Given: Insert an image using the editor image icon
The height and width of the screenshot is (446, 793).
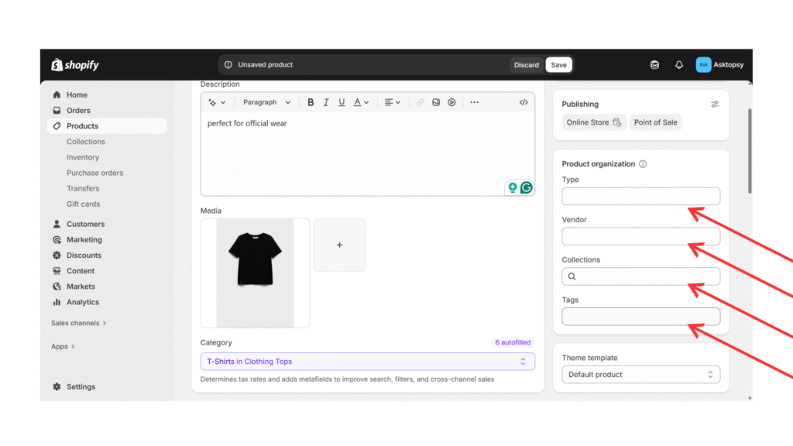Looking at the screenshot, I should point(436,102).
